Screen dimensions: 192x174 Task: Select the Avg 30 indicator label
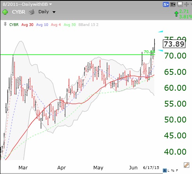tap(27, 25)
